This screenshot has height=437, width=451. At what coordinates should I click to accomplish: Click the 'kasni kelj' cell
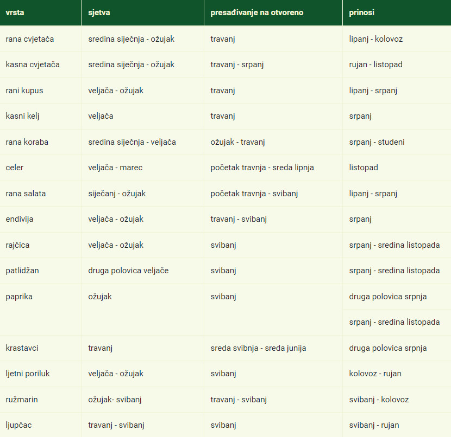tap(23, 116)
